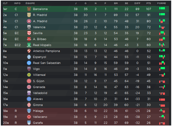Open the Real San Sebastián team link
The image size is (172, 126).
click(x=47, y=63)
